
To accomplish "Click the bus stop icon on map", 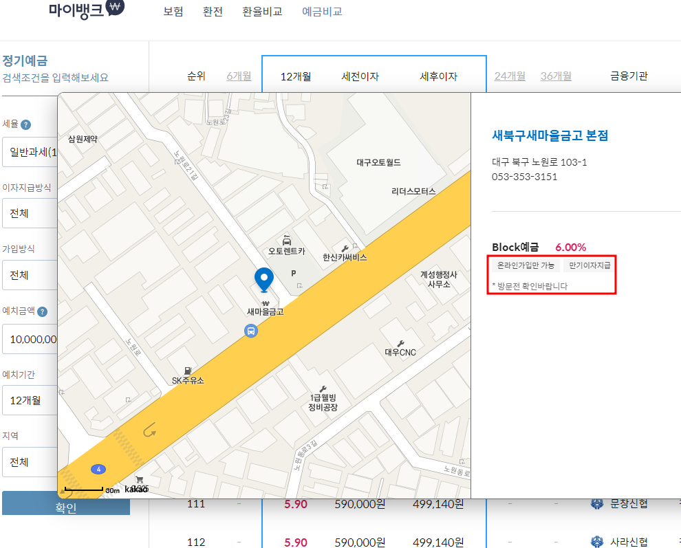I will pos(251,331).
